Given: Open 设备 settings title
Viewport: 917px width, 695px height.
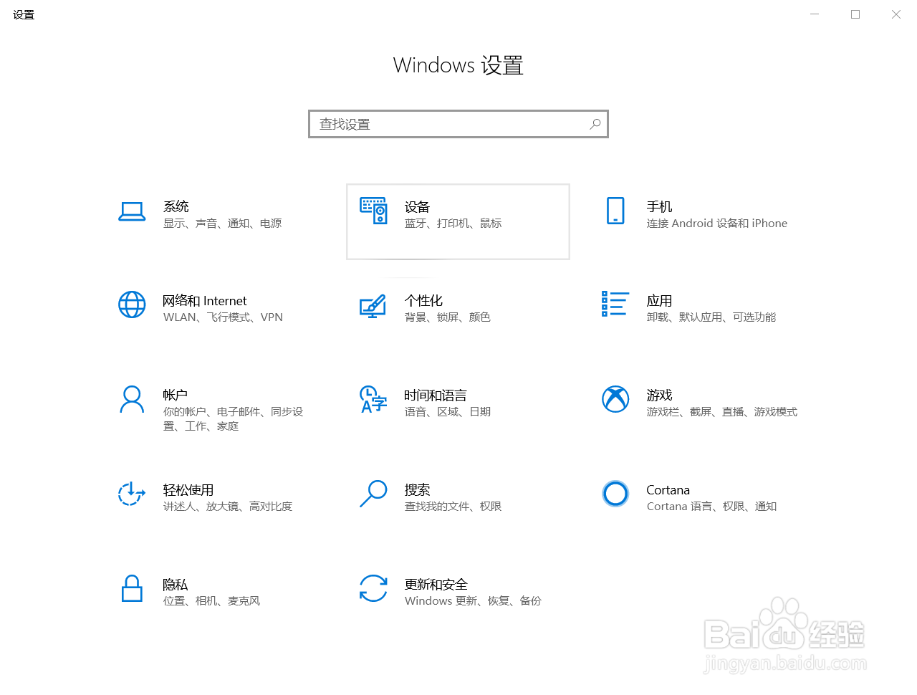Looking at the screenshot, I should click(417, 207).
